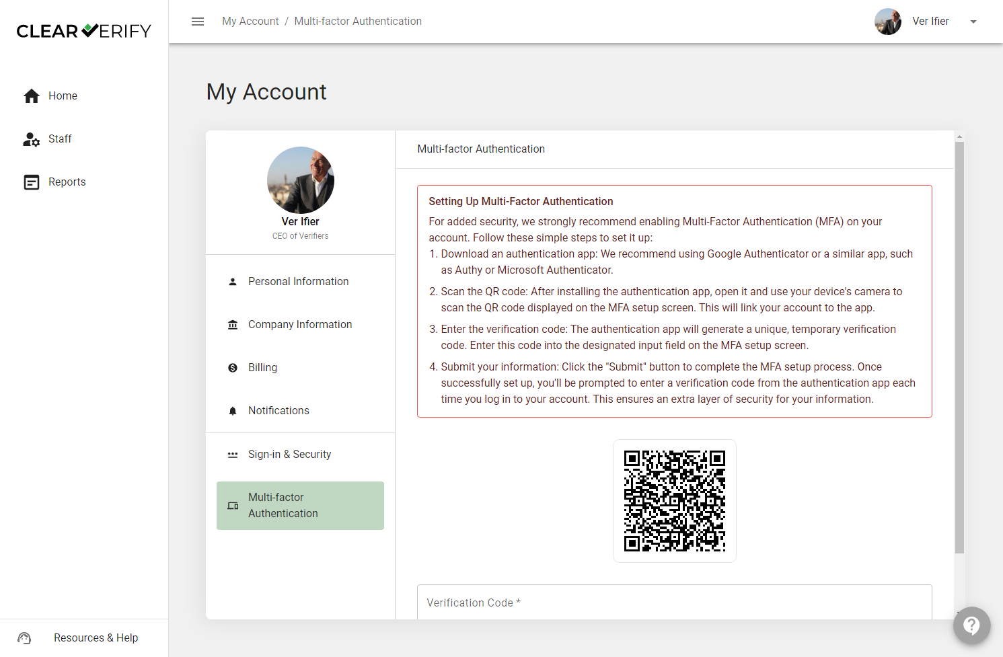Click the My Account breadcrumb link
This screenshot has width=1003, height=657.
pos(250,22)
